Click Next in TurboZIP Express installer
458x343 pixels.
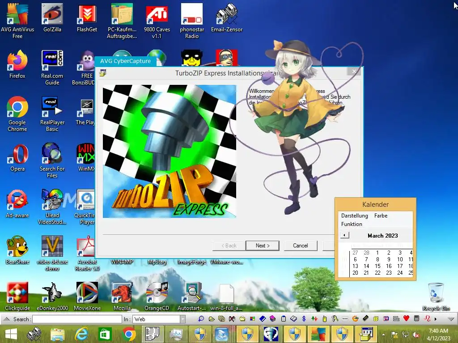pos(262,246)
